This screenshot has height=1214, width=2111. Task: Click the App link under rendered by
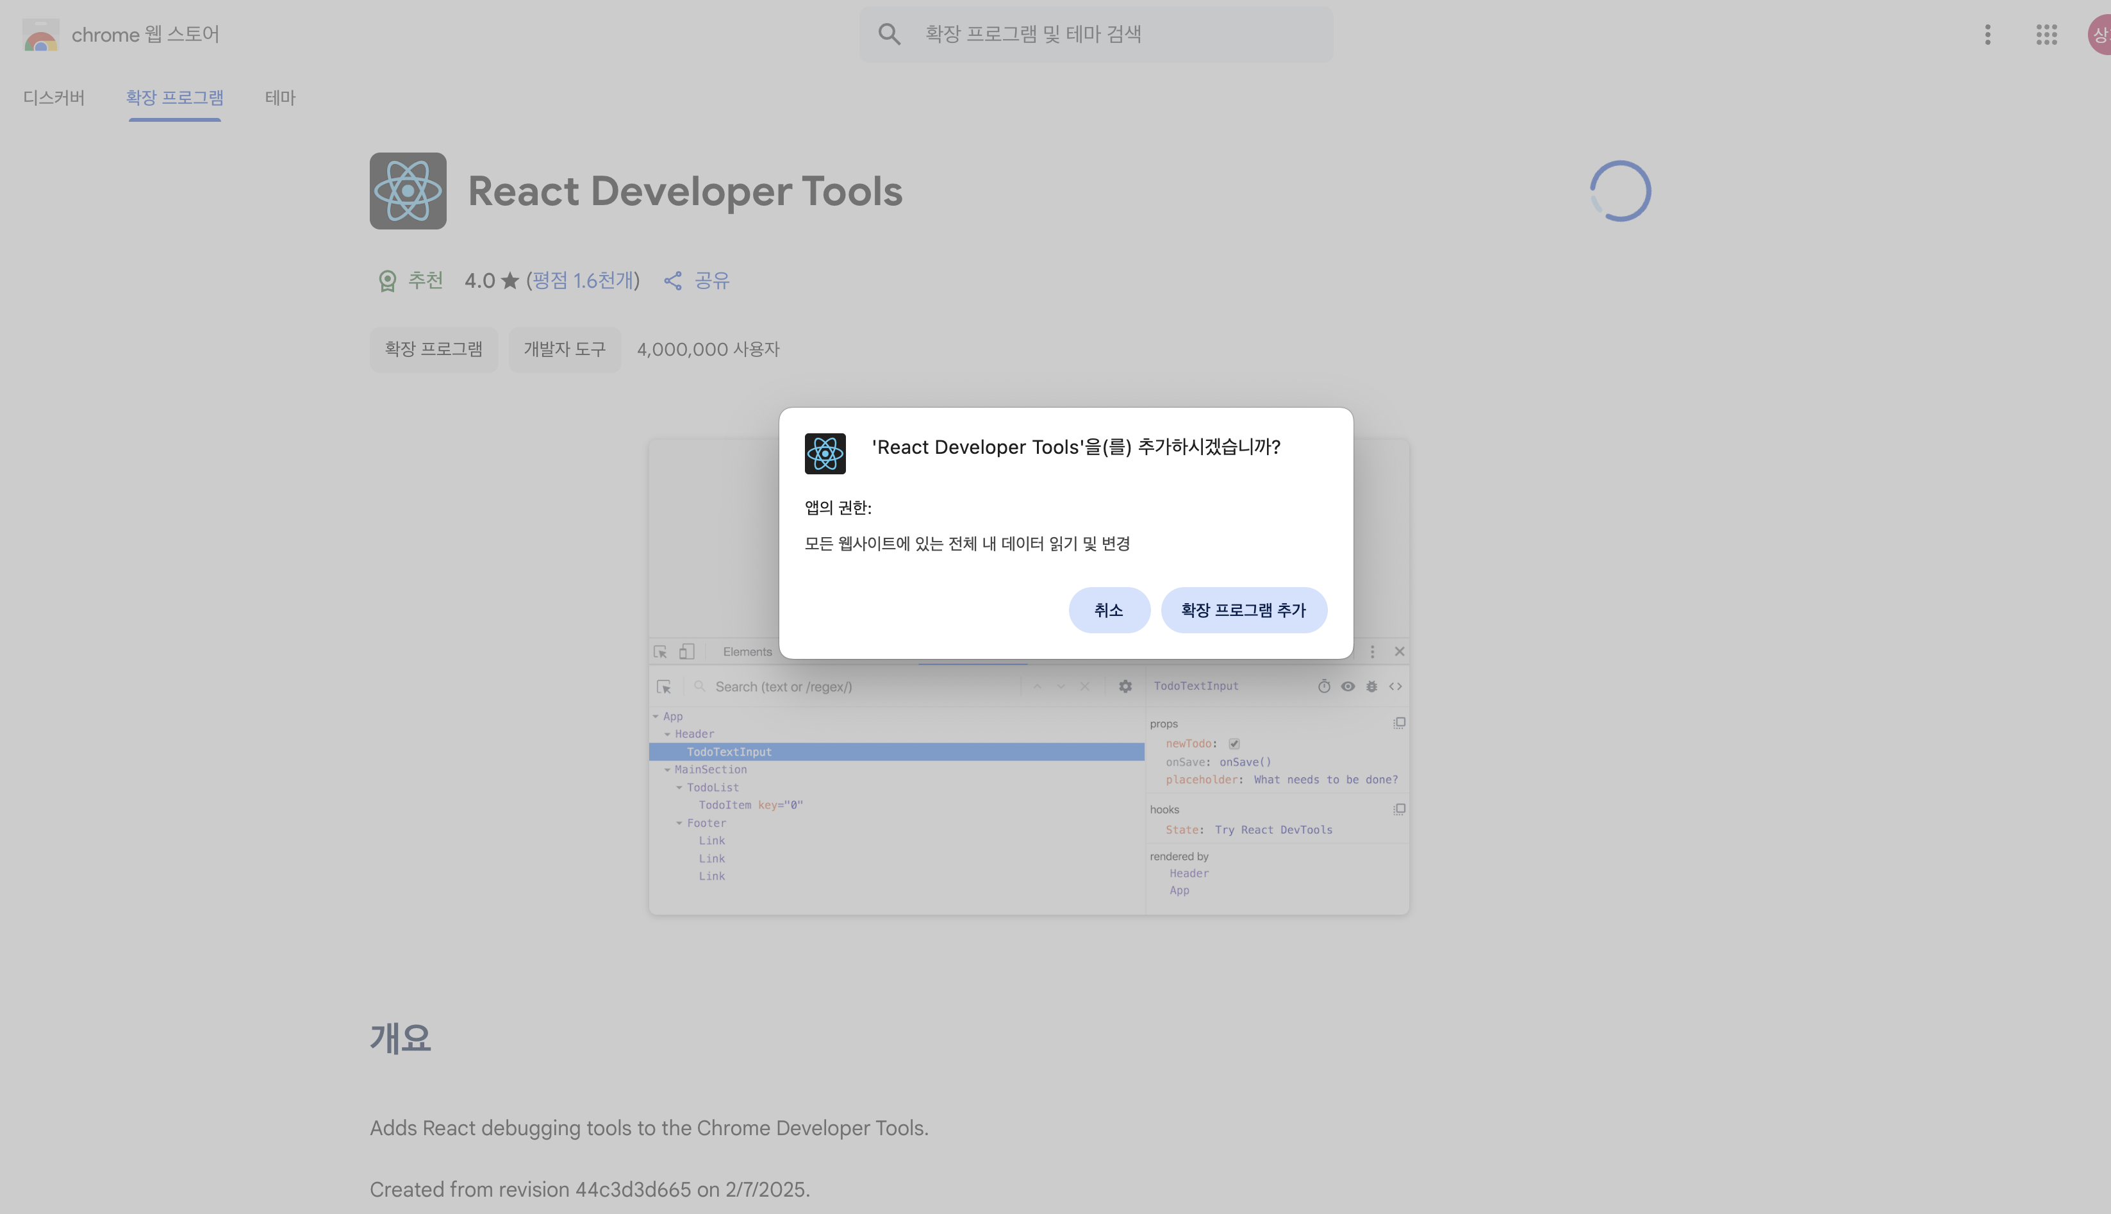point(1179,890)
